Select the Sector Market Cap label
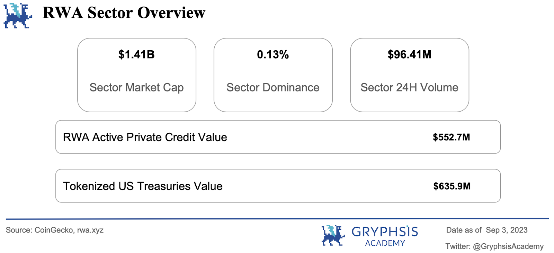The height and width of the screenshot is (253, 554). 136,87
